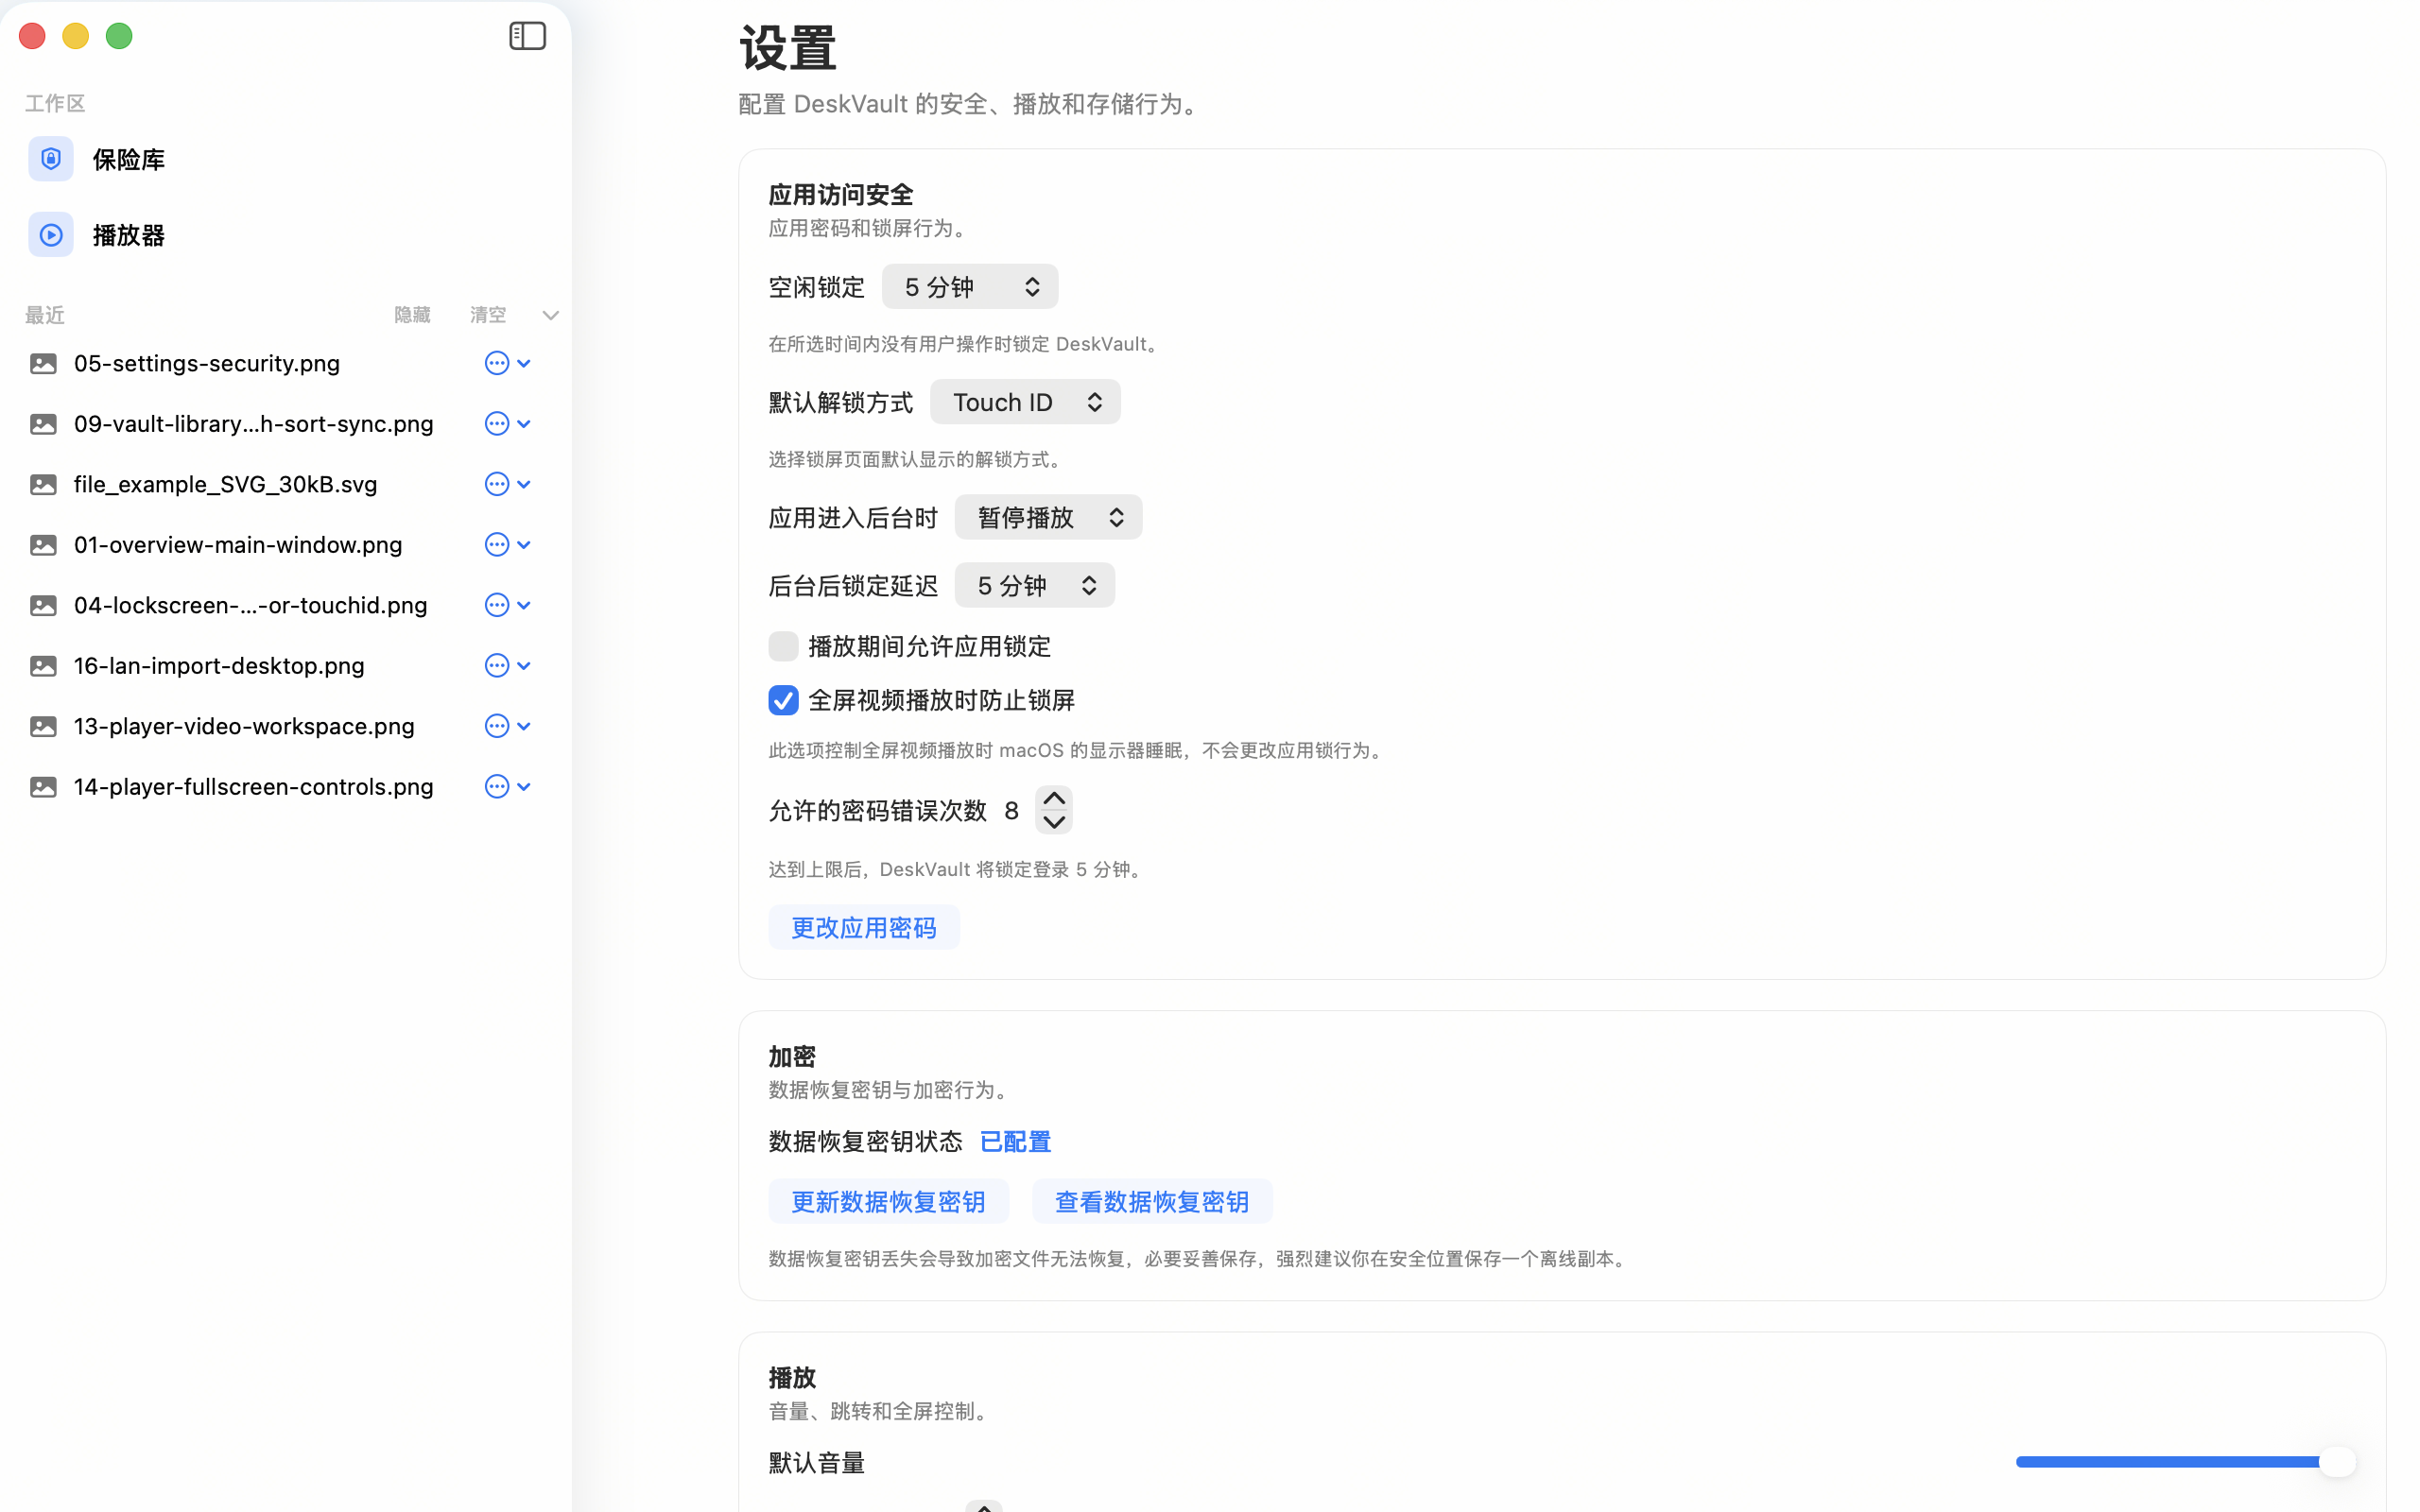Adjust the 默认音量 slider

(x=2337, y=1461)
